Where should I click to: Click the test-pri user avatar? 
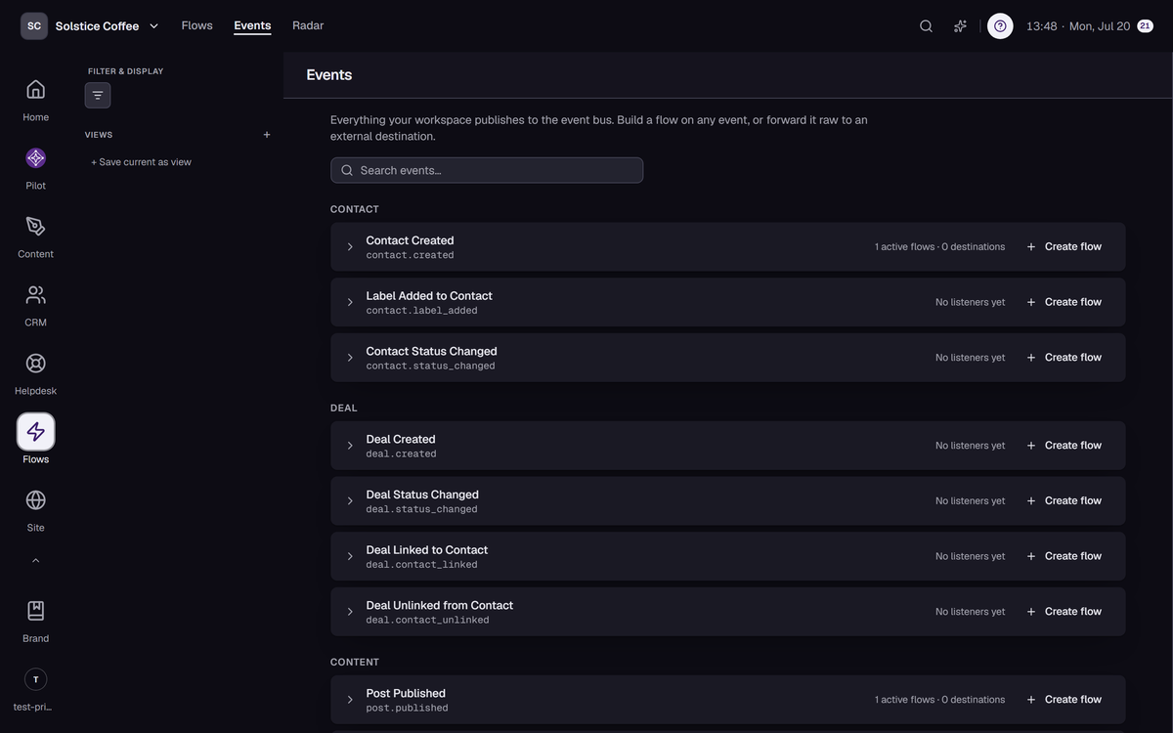[35, 679]
